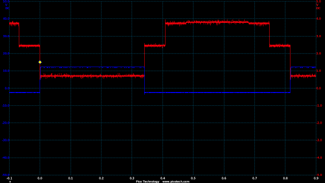Click the red -3.0 right axis label
The image size is (325, 183).
coord(319,140)
